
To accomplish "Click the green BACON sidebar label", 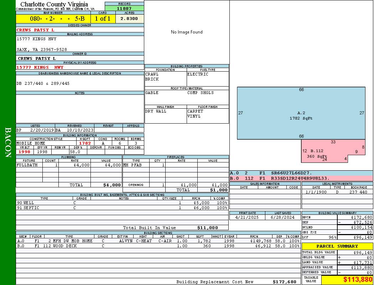I will [x=8, y=142].
